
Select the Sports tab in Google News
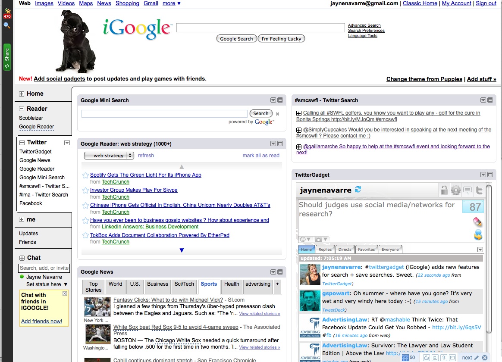coord(209,287)
